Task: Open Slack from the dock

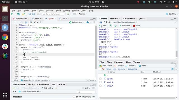Action: click(x=5, y=46)
